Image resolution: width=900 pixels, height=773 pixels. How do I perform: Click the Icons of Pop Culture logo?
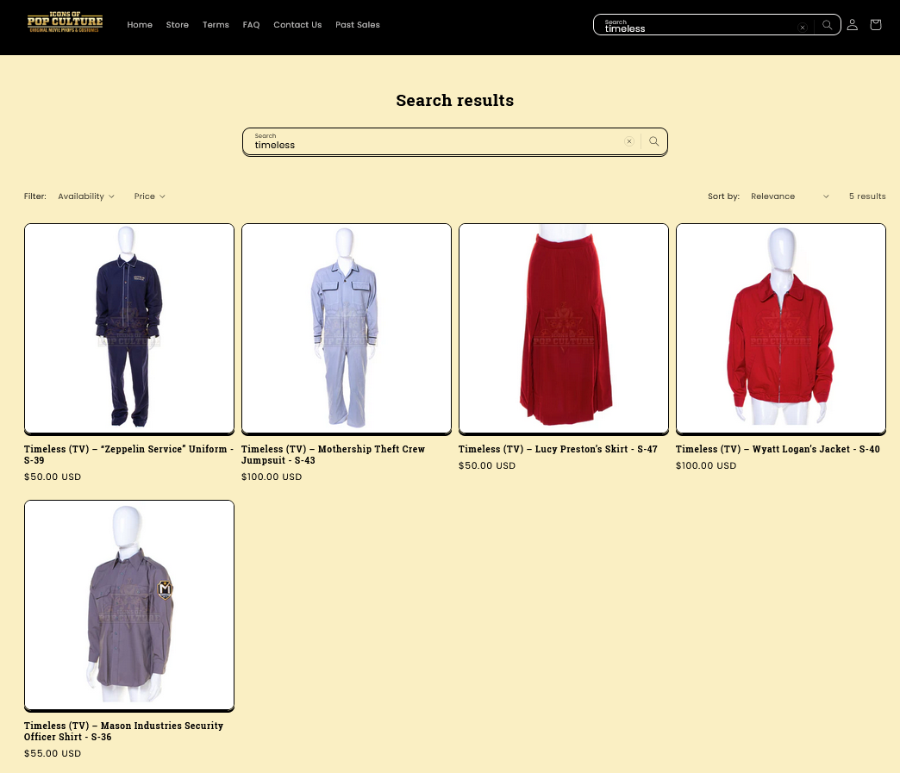65,23
